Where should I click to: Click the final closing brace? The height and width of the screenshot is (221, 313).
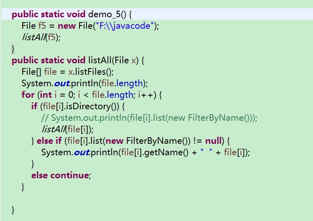[13, 210]
